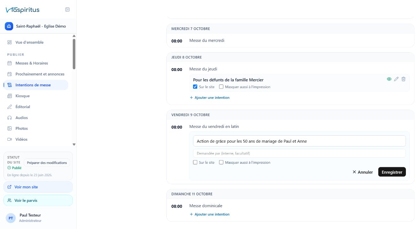This screenshot has width=420, height=229.
Task: Click the church icon beside Saint-Raphaël
Action: (9, 26)
